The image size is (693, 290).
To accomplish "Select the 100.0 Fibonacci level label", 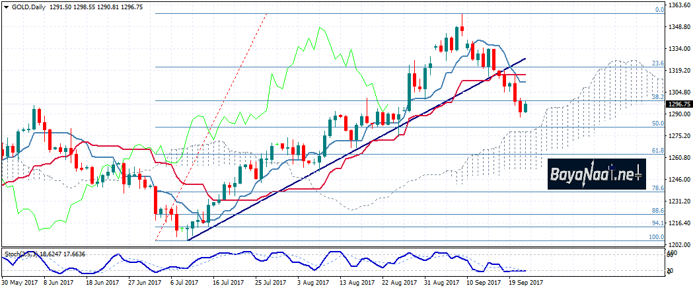I will 657,236.
